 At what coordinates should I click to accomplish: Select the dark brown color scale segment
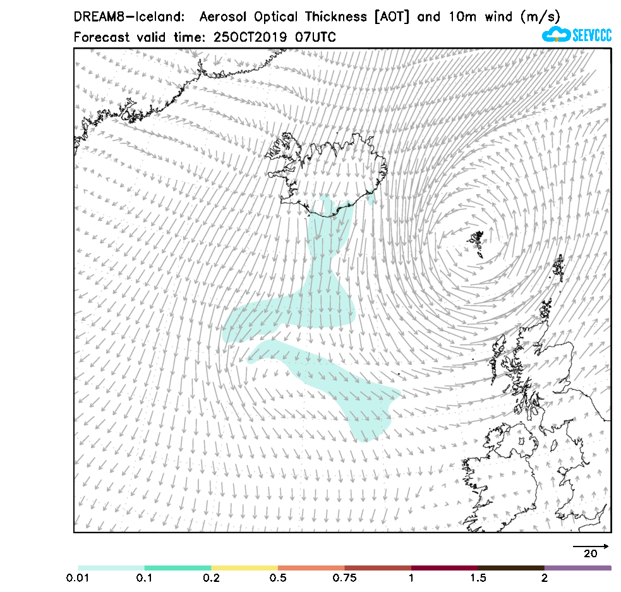click(511, 568)
